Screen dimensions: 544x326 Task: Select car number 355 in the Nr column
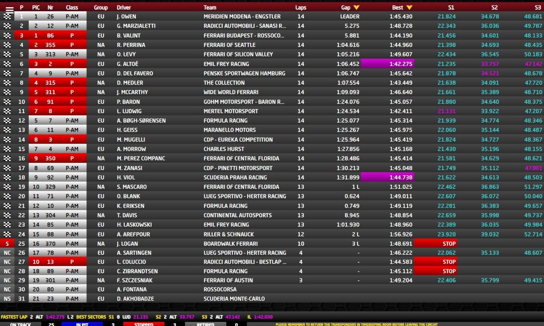coord(50,45)
